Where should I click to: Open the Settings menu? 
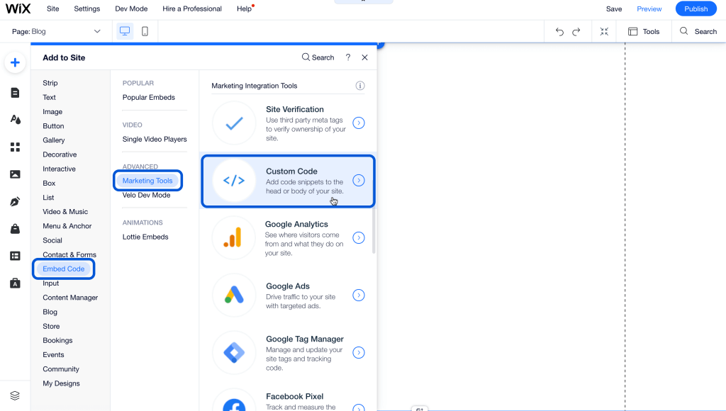[x=87, y=9]
